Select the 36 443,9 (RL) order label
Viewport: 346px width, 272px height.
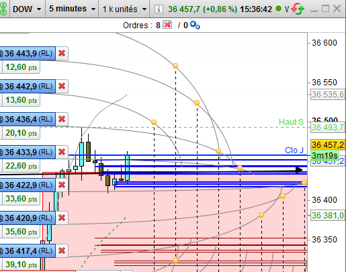[x=28, y=54]
